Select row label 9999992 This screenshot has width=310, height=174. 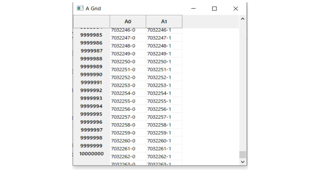point(91,90)
